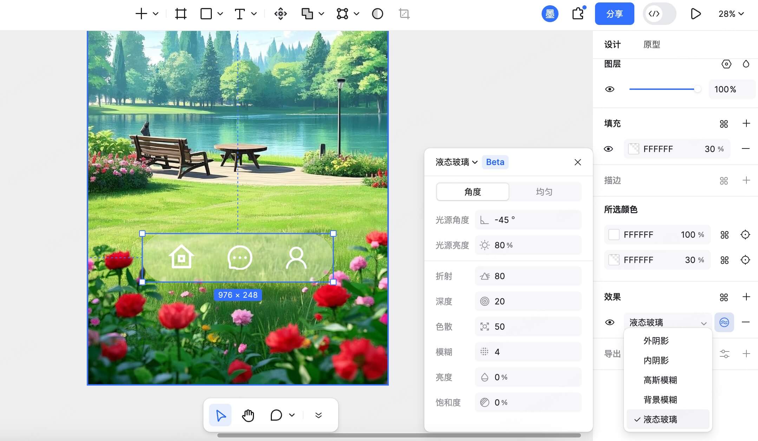
Task: Select the Crop tool
Action: [x=403, y=14]
